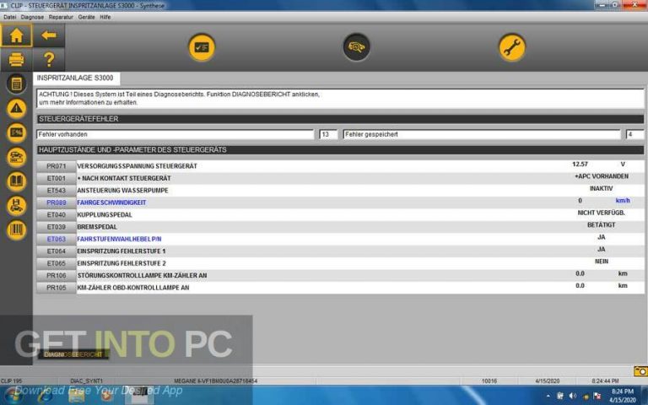Open the Reparatur menu
The width and height of the screenshot is (648, 405).
pyautogui.click(x=61, y=17)
